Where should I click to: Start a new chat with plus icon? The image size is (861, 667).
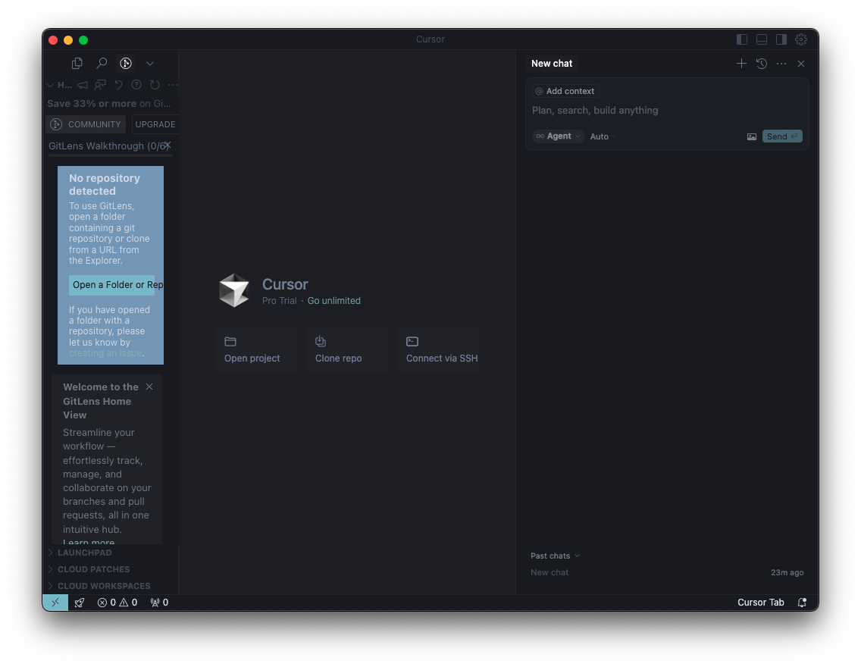741,64
